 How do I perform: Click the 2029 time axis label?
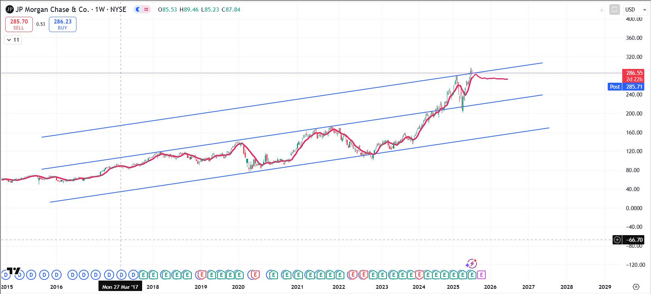pyautogui.click(x=605, y=287)
